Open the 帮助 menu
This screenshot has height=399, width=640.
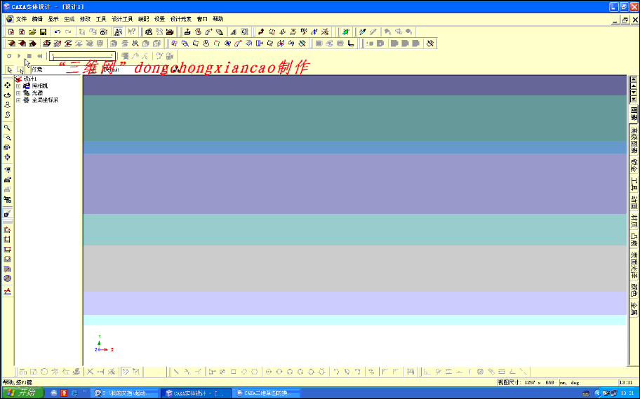(x=218, y=19)
